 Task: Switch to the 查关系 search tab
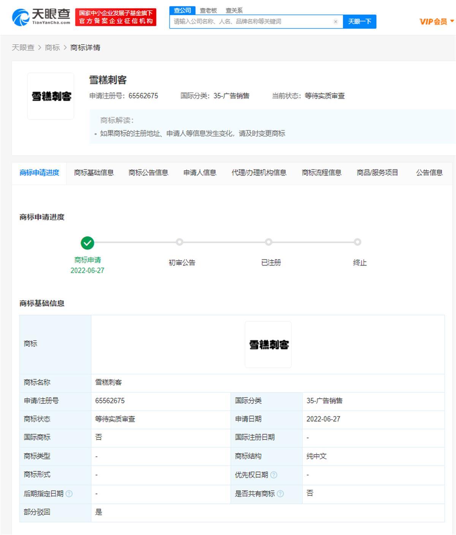[x=234, y=11]
